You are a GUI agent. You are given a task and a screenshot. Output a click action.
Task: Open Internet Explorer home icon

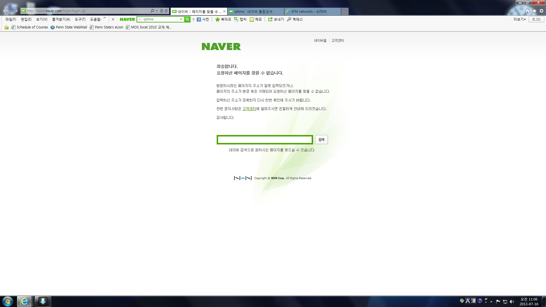[x=528, y=11]
